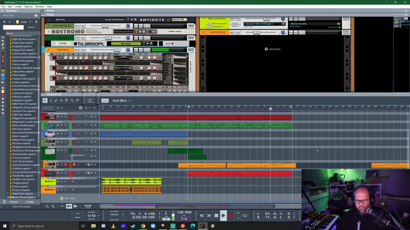The image size is (410, 230).
Task: Select the Pencil tool
Action: point(50,101)
